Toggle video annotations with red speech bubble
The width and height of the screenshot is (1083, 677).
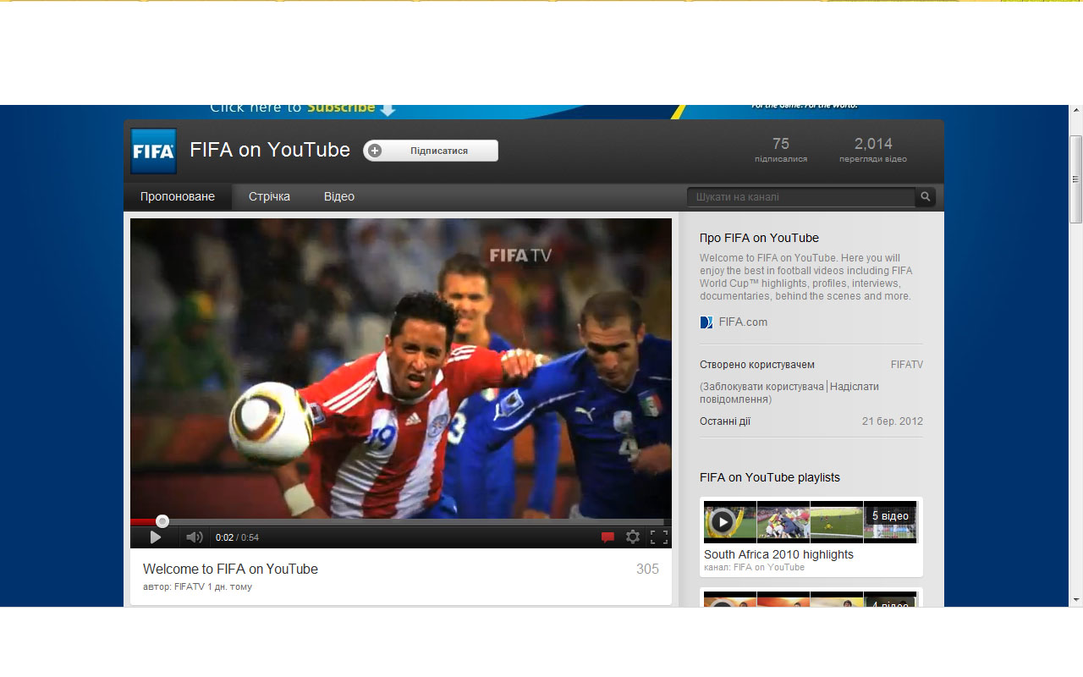(x=607, y=537)
